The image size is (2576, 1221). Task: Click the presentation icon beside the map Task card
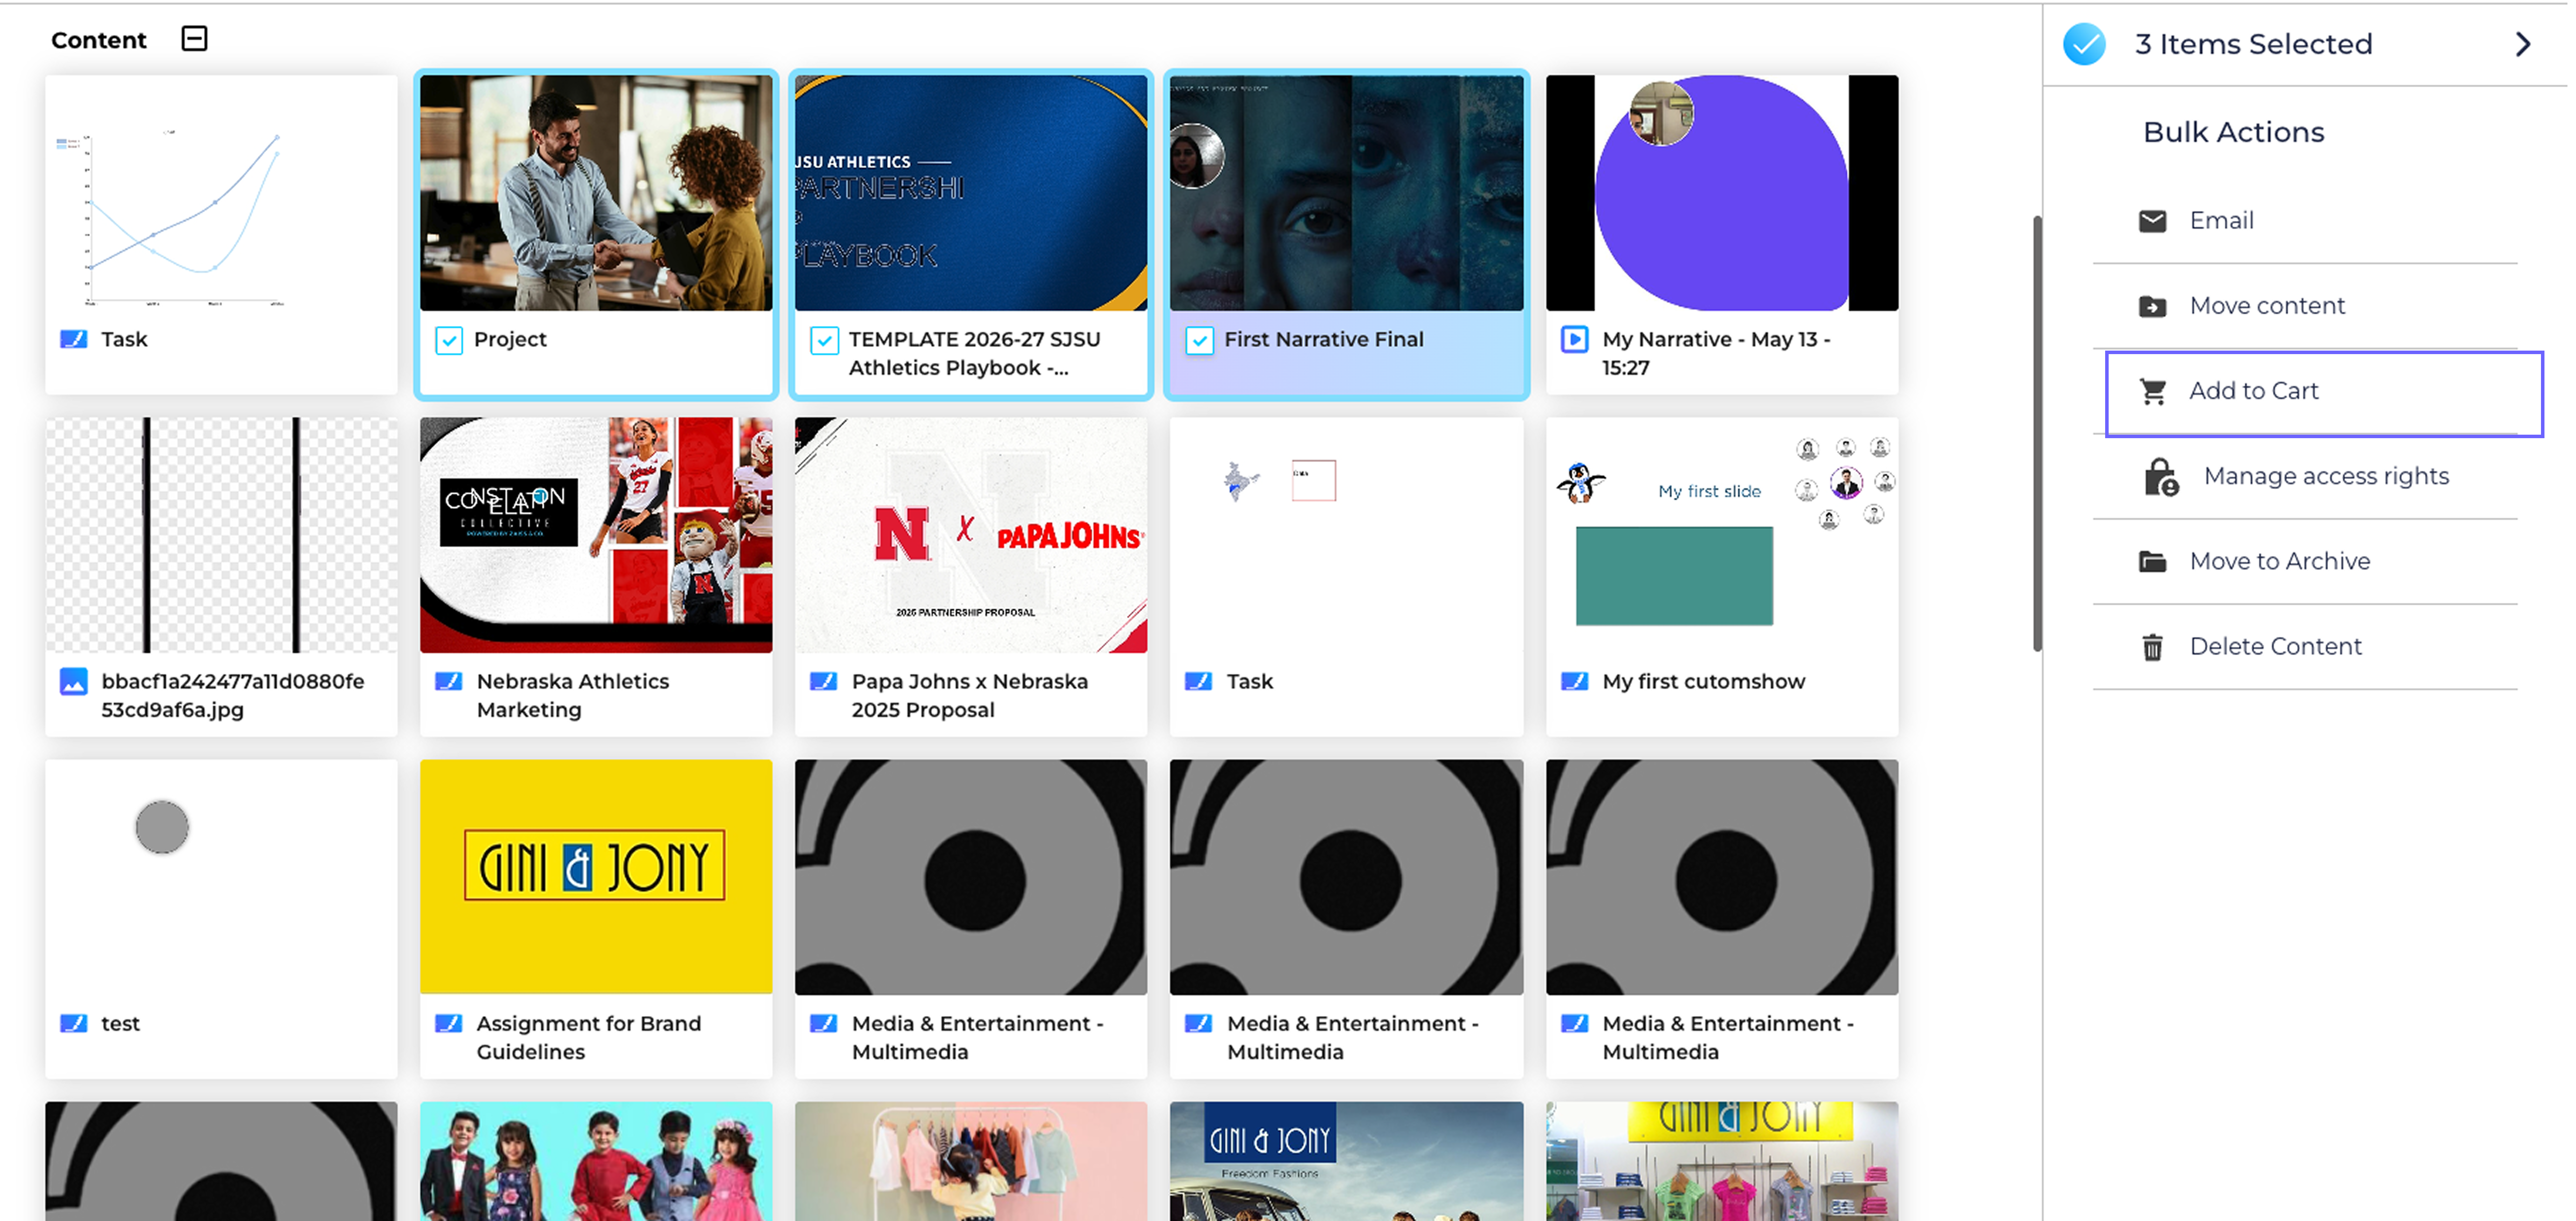click(1198, 681)
